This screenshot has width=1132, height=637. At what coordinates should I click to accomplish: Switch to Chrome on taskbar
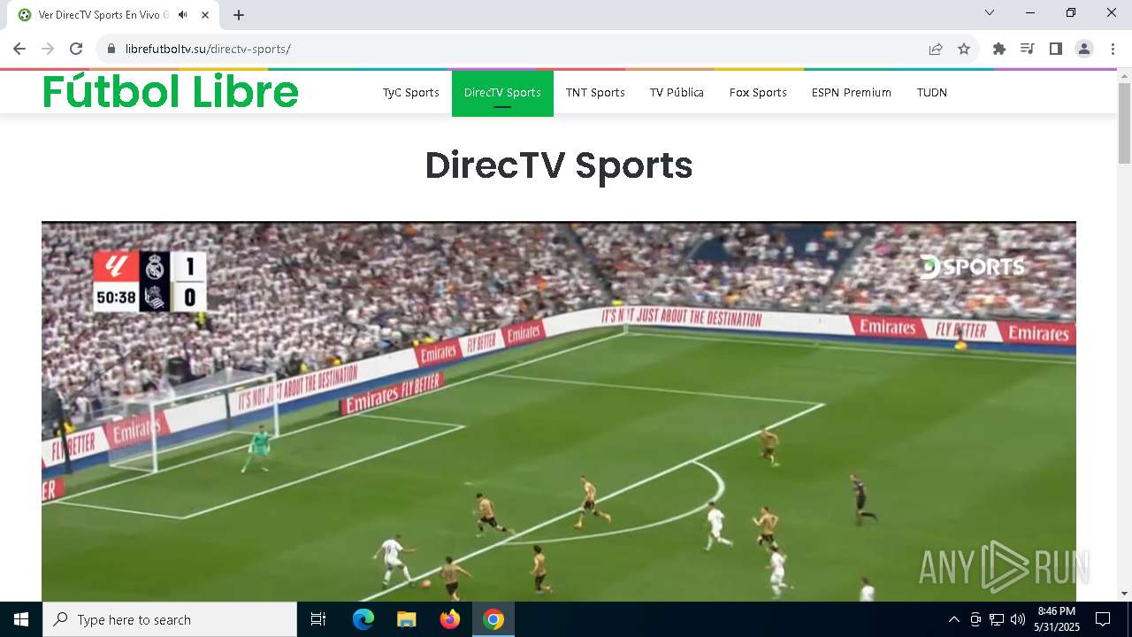[x=493, y=619]
